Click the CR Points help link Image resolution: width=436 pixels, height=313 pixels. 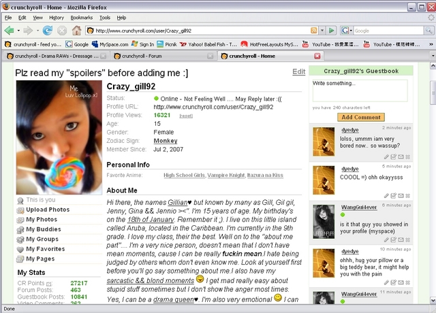(x=49, y=284)
